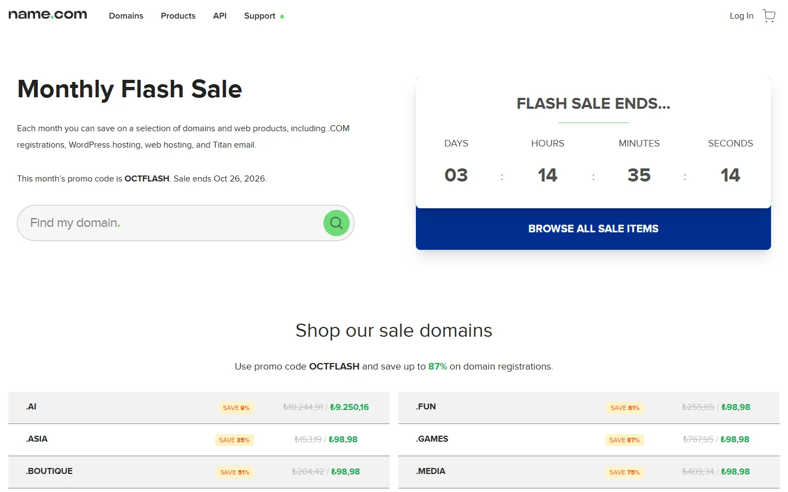Viewport: 788px width, 492px height.
Task: Click the Log In link
Action: pos(741,16)
